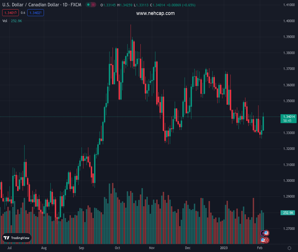298x252 pixels.
Task: Click the Dec label on time axis
Action: [187, 248]
